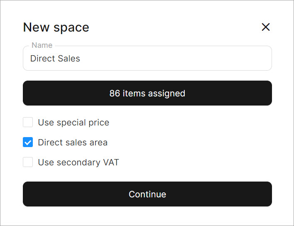
Task: Click the "New space" dialog title
Action: (56, 27)
